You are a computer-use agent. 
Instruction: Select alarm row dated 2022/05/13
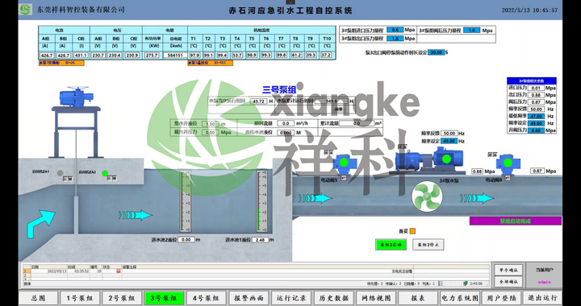(256, 271)
